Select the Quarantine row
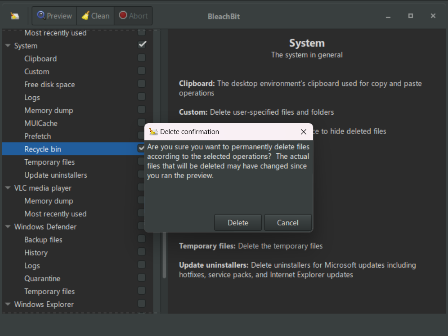This screenshot has width=448, height=336. point(77,278)
